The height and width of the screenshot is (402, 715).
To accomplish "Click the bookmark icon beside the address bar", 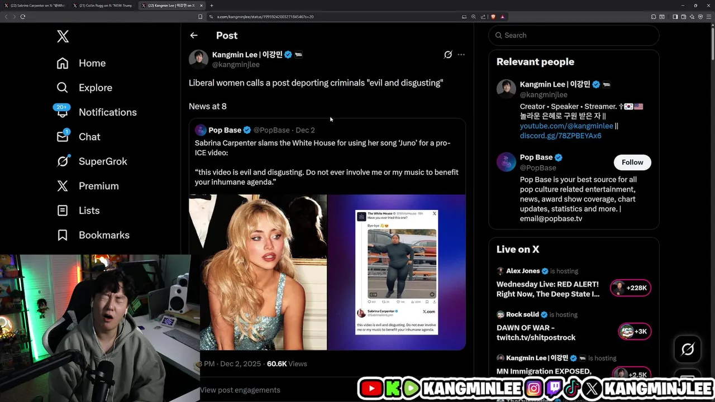I will 200,17.
